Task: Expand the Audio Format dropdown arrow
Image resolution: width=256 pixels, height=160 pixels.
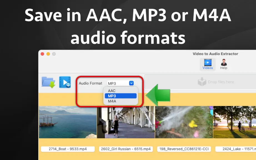Action: click(x=131, y=83)
